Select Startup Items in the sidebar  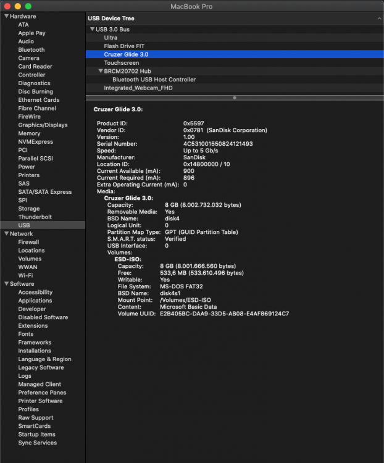coord(36,434)
